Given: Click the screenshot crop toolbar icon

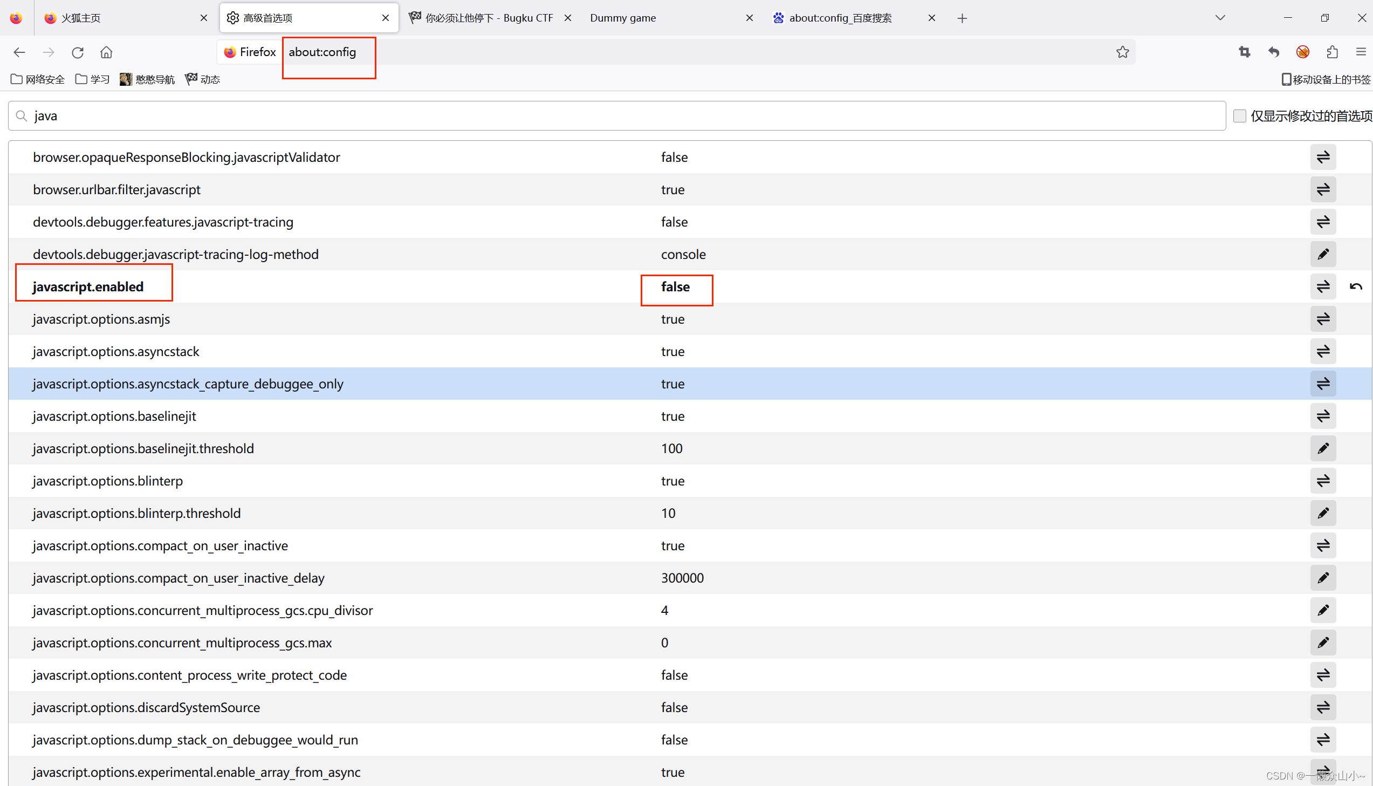Looking at the screenshot, I should [1244, 52].
